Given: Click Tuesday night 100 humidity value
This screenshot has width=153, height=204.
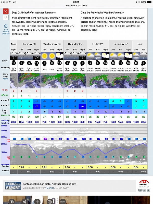Looking at the screenshot, I should coord(36,117).
